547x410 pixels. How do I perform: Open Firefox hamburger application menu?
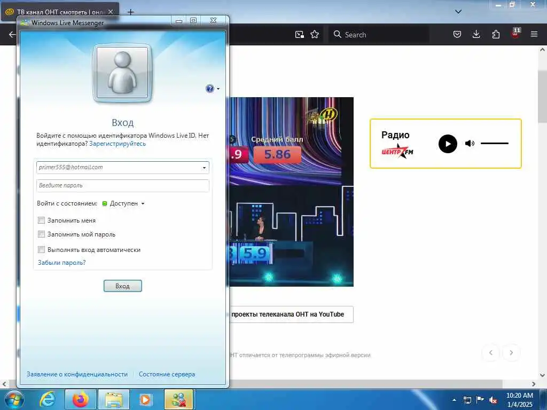pyautogui.click(x=534, y=34)
